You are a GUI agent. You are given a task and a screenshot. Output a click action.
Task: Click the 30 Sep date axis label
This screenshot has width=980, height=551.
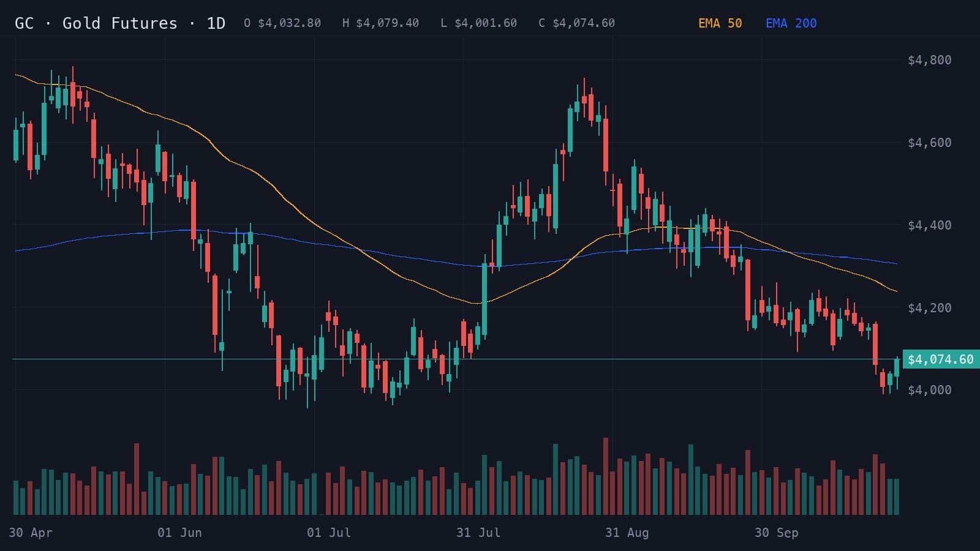click(776, 533)
